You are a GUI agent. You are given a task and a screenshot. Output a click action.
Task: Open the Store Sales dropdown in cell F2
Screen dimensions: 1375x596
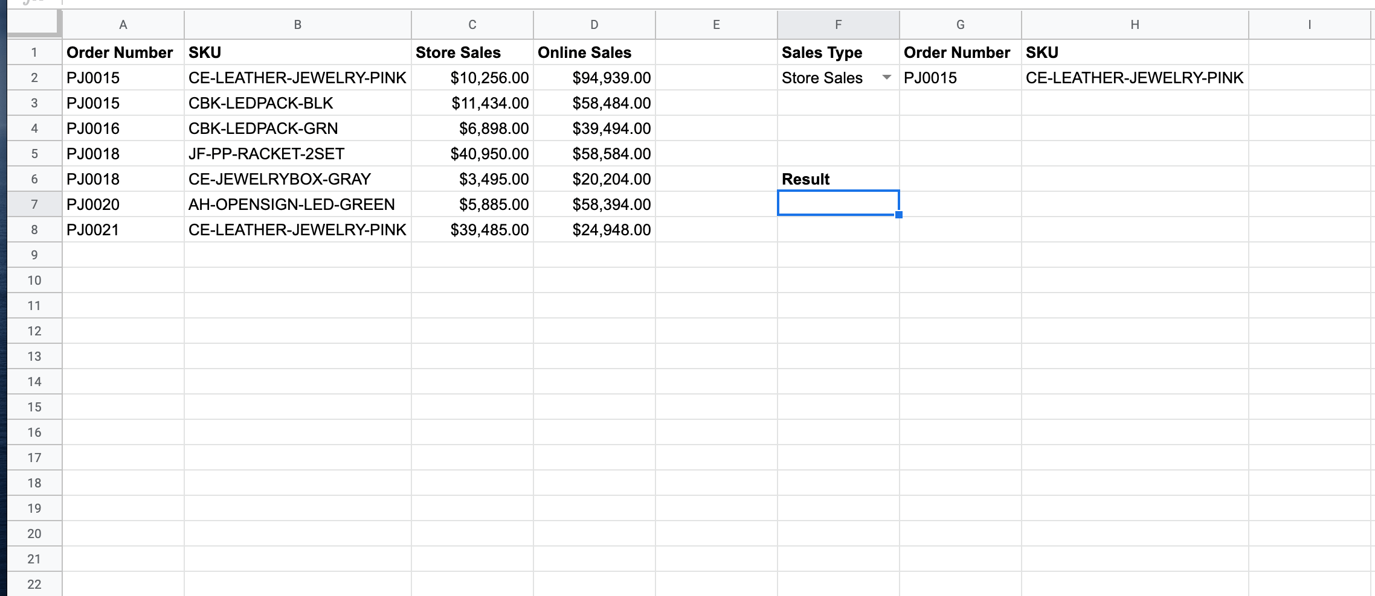[x=886, y=77]
